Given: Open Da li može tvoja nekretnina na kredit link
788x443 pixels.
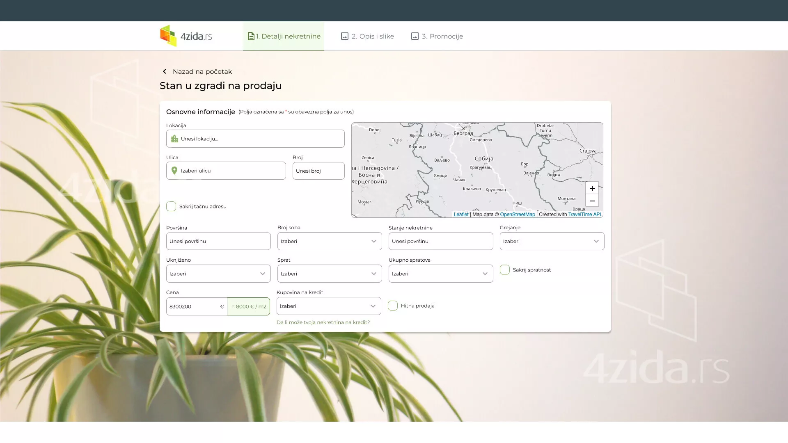Looking at the screenshot, I should tap(323, 322).
